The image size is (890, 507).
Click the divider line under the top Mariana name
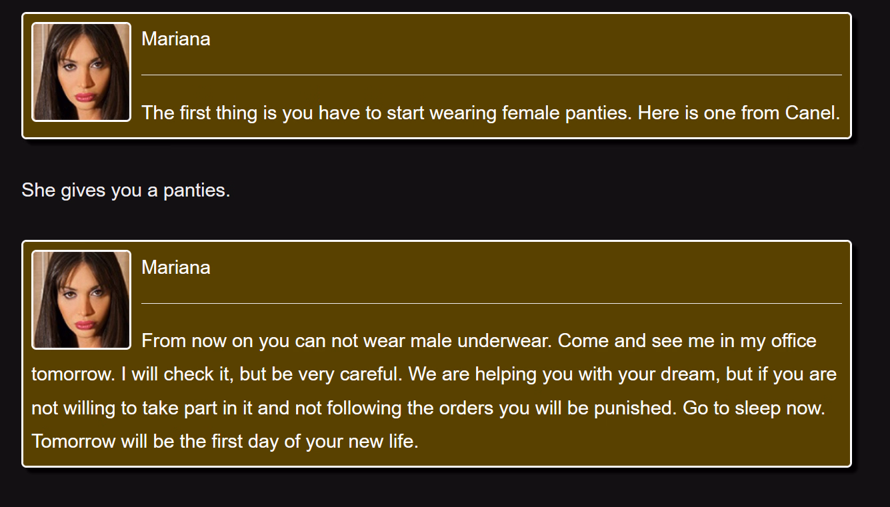point(491,75)
